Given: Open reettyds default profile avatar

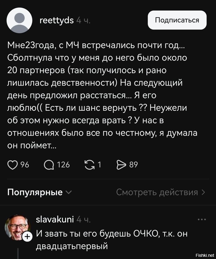Looking at the screenshot, I should [19, 20].
